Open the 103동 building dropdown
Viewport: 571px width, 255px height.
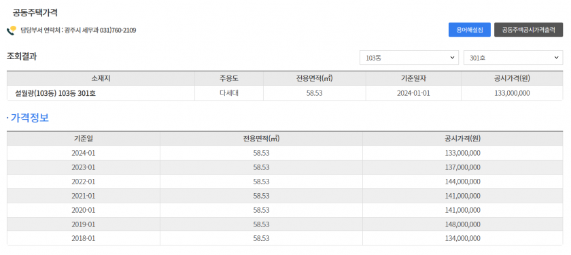pos(409,58)
